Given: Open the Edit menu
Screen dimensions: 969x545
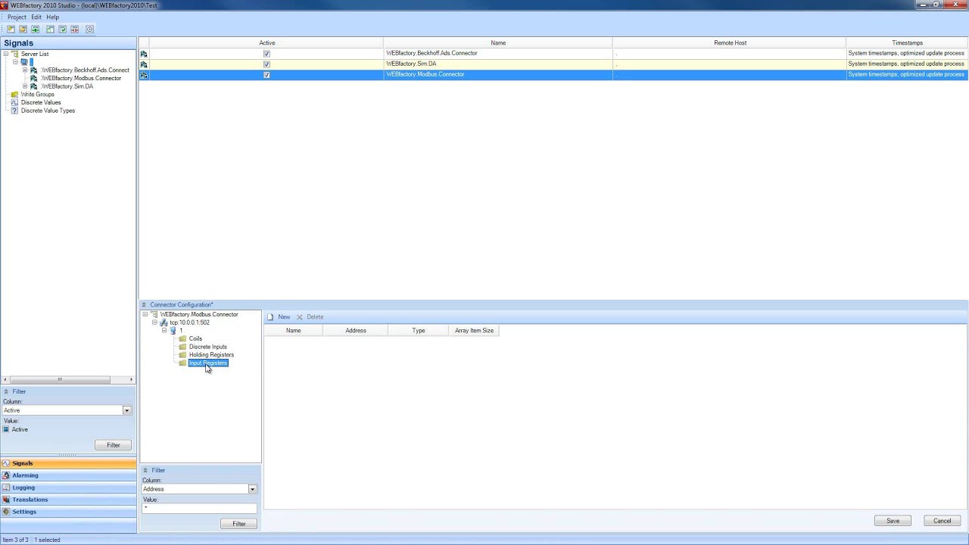Looking at the screenshot, I should [x=36, y=17].
